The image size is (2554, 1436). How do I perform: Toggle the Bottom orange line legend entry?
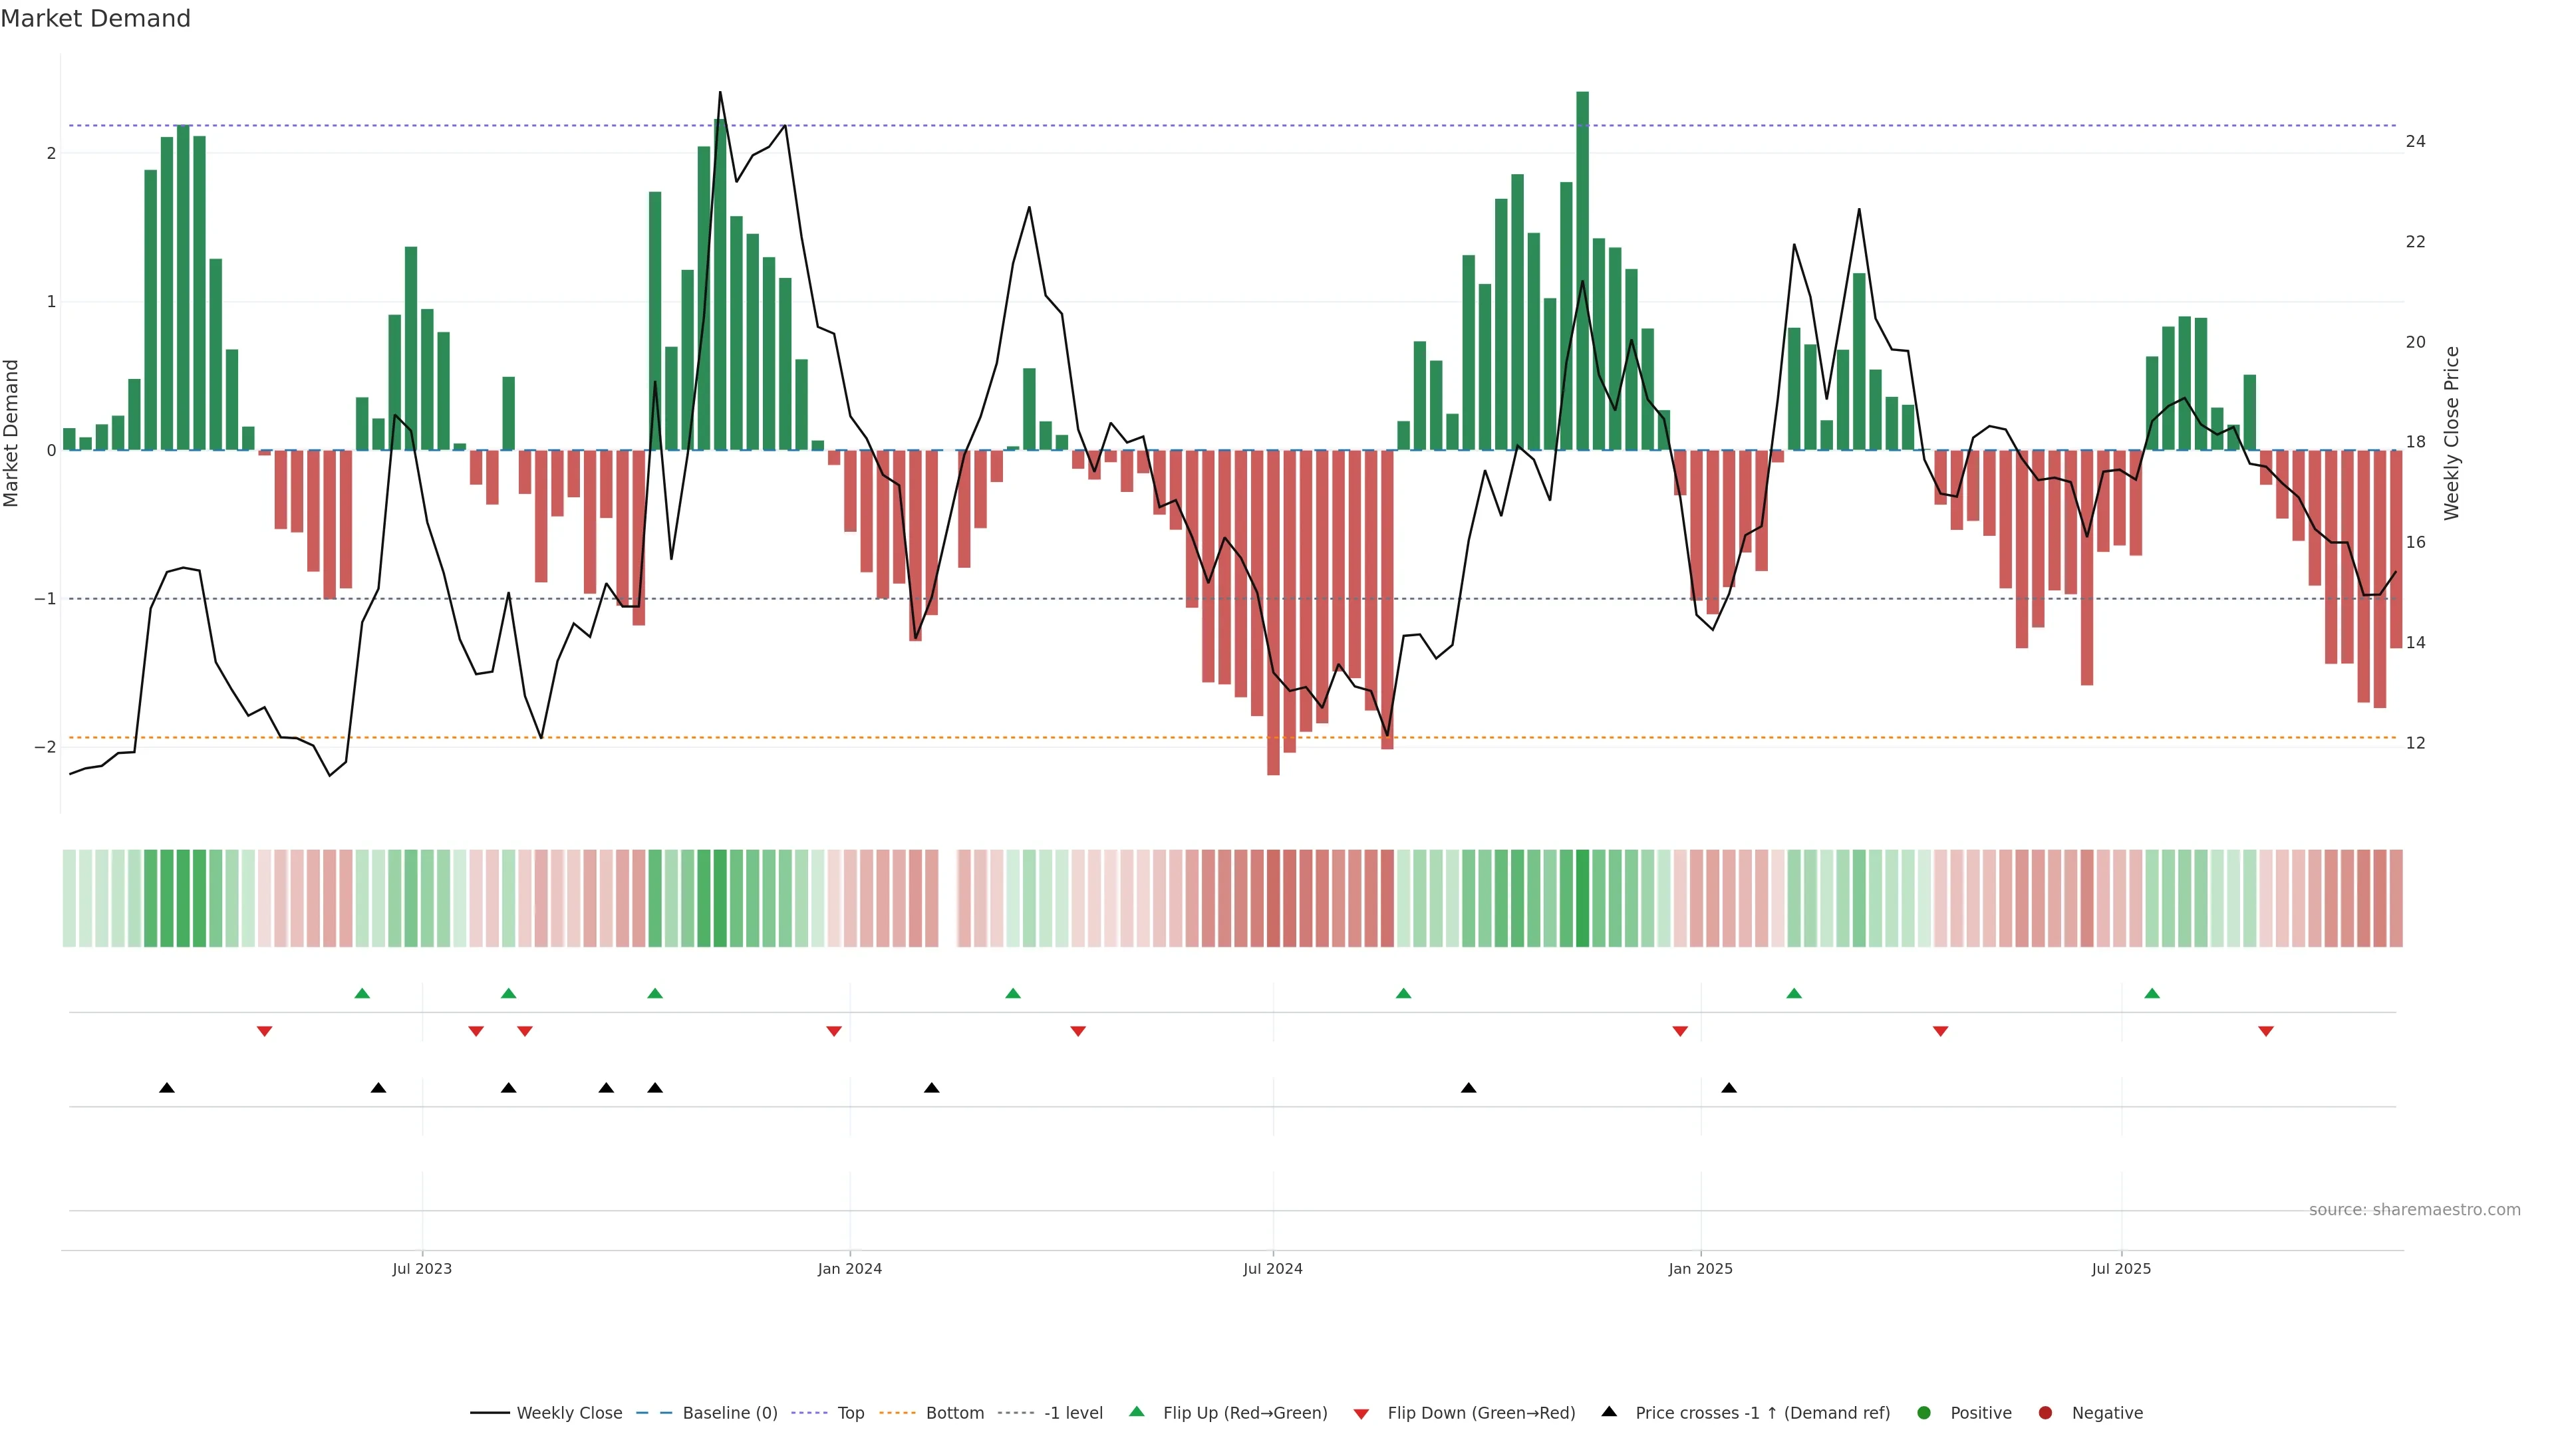954,1412
